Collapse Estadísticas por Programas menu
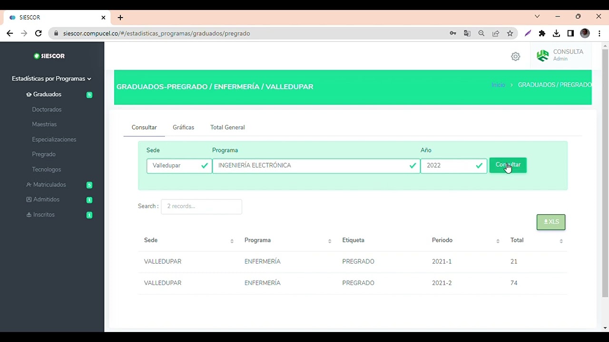This screenshot has height=342, width=609. (51, 79)
